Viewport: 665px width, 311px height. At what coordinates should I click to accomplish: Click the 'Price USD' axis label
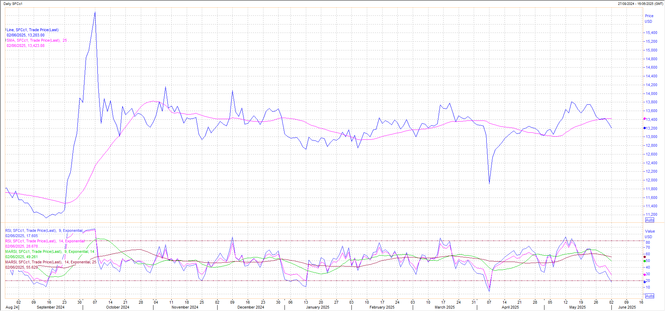[x=649, y=19]
